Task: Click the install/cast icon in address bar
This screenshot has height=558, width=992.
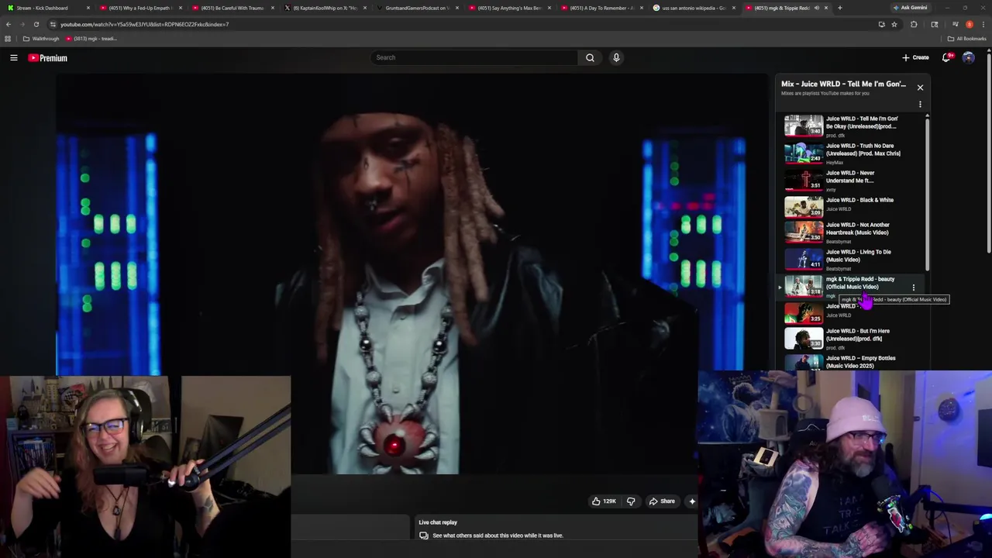Action: (x=881, y=24)
